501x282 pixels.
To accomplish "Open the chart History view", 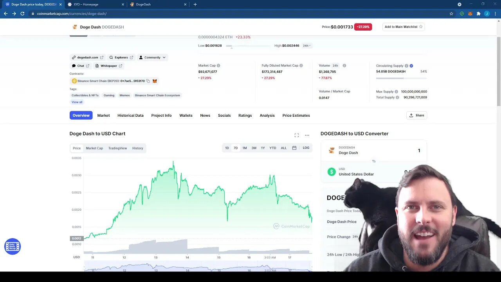I will click(x=137, y=148).
